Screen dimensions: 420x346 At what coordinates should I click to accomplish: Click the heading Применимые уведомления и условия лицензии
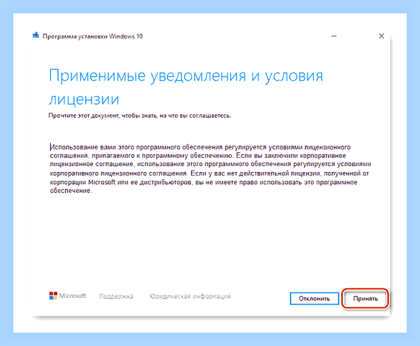(186, 87)
